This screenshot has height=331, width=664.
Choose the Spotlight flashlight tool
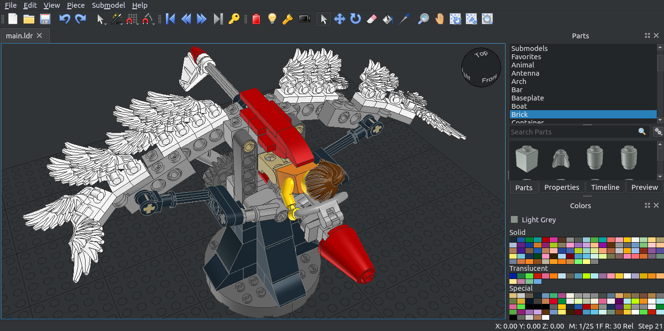287,19
